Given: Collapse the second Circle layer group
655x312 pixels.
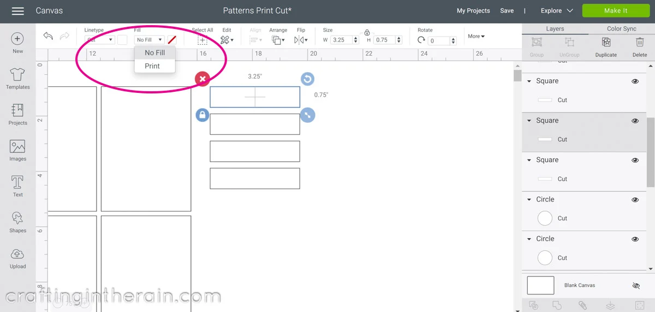Looking at the screenshot, I should click(x=529, y=239).
